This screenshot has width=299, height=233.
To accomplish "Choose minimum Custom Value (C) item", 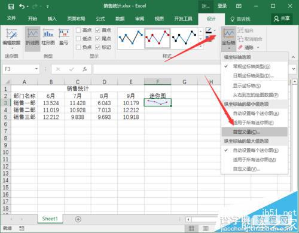I will 254,132.
